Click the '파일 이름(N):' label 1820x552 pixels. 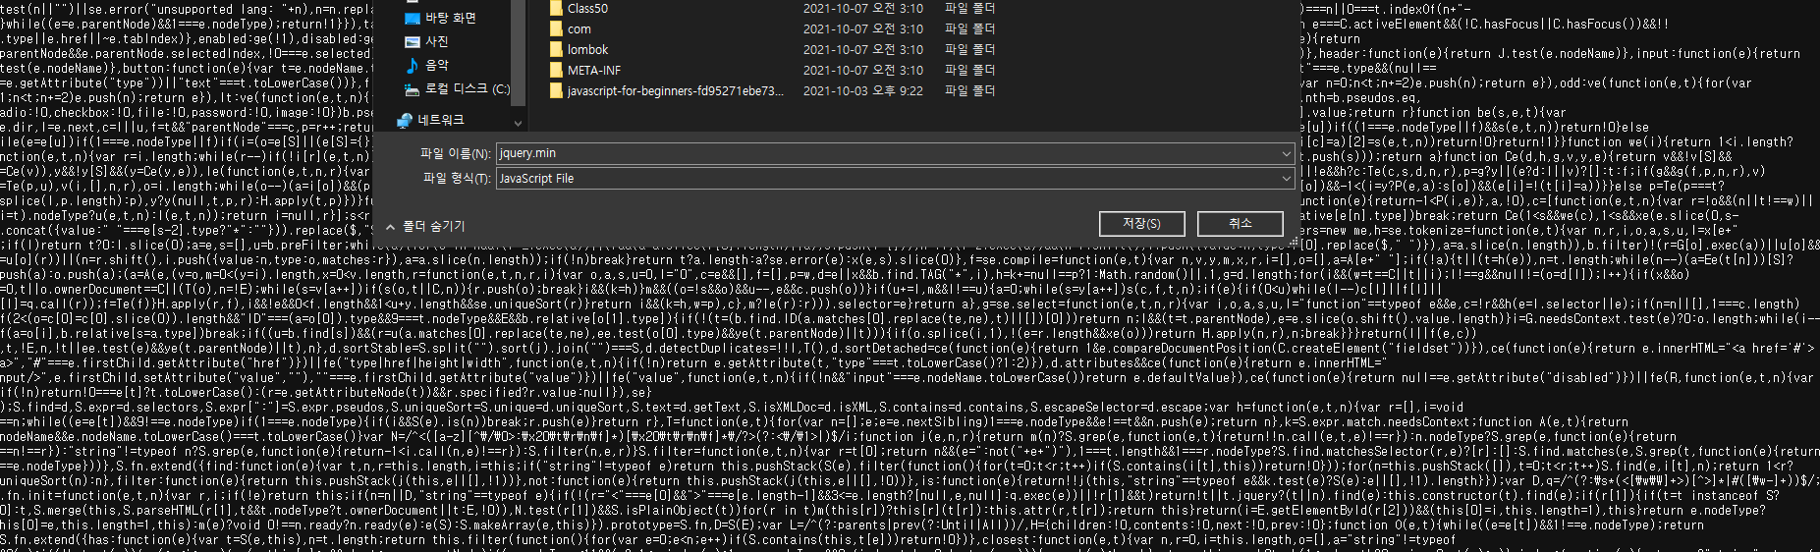click(455, 154)
